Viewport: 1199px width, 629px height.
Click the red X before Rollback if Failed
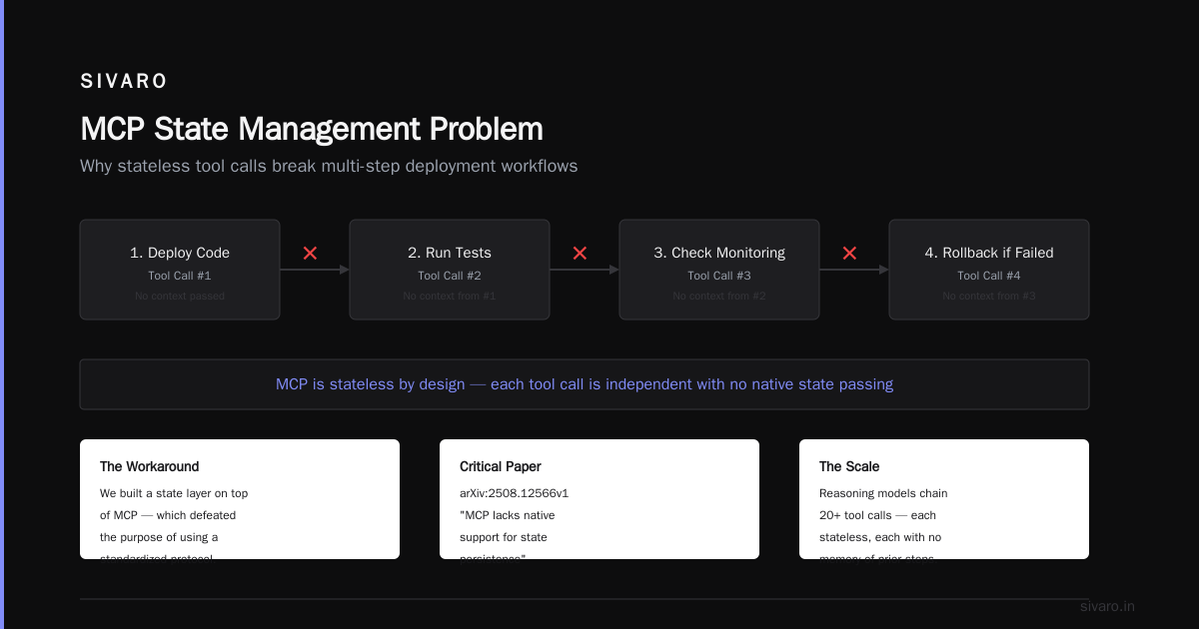pyautogui.click(x=849, y=254)
